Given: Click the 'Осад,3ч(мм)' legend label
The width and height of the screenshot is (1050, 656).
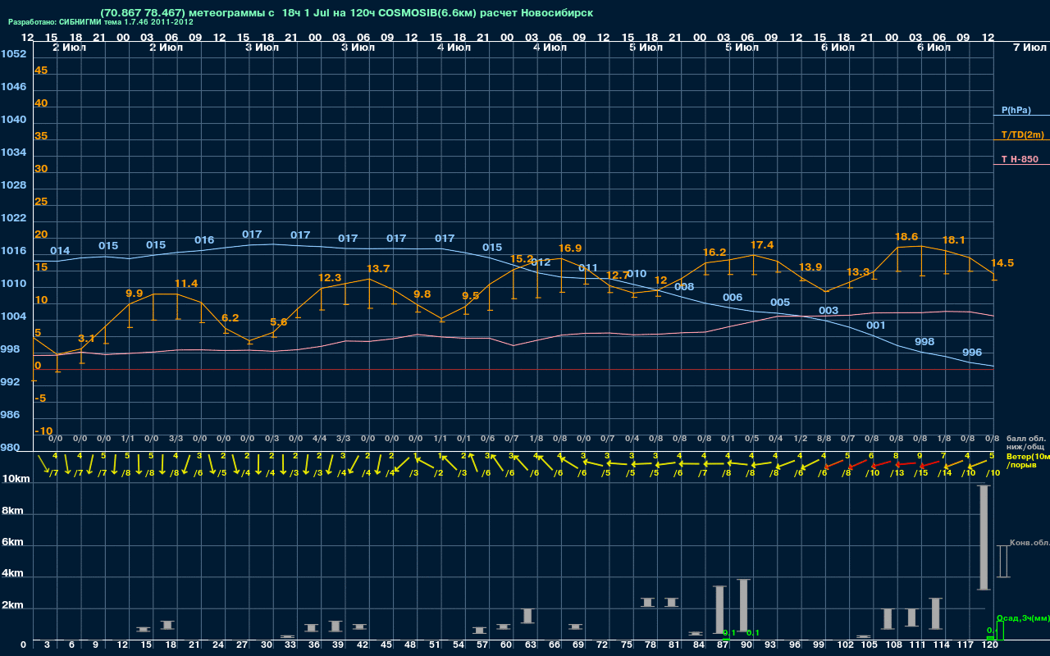Looking at the screenshot, I should pyautogui.click(x=1023, y=617).
